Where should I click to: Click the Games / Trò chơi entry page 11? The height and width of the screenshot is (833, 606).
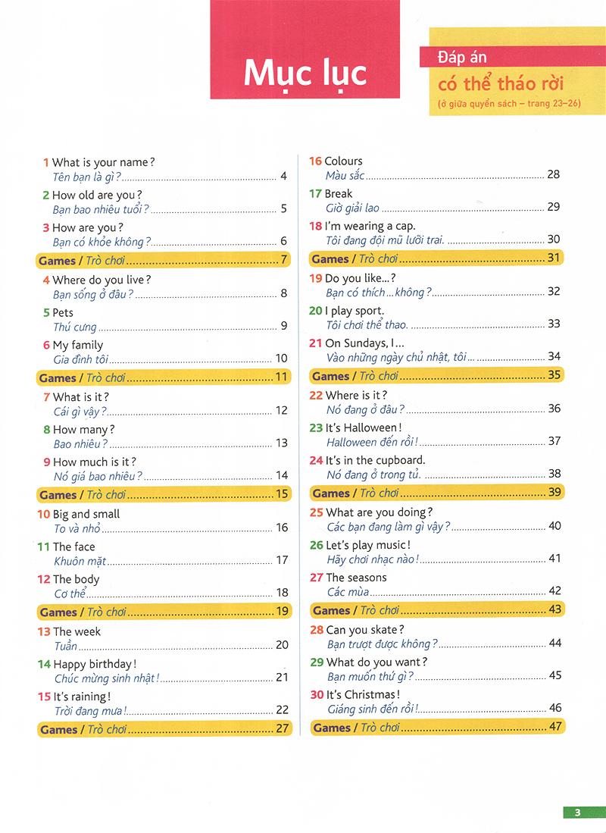point(164,377)
